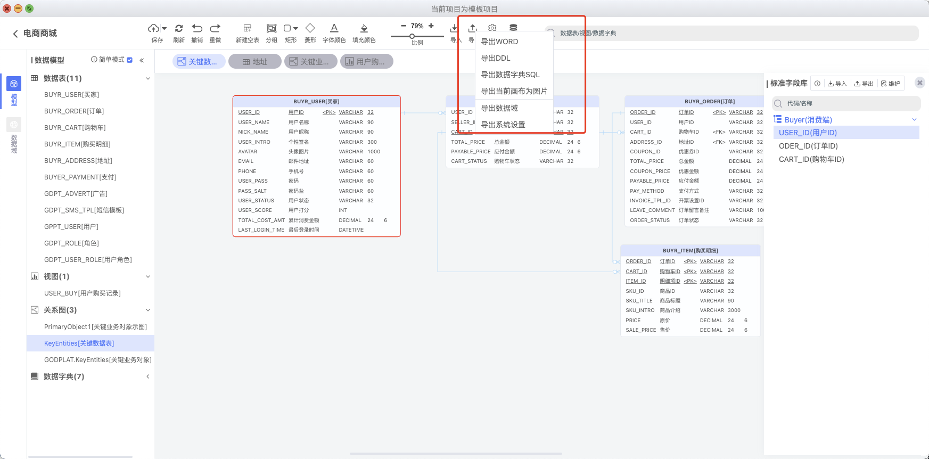Click the 代码/名称 search field
929x459 pixels.
pyautogui.click(x=846, y=103)
